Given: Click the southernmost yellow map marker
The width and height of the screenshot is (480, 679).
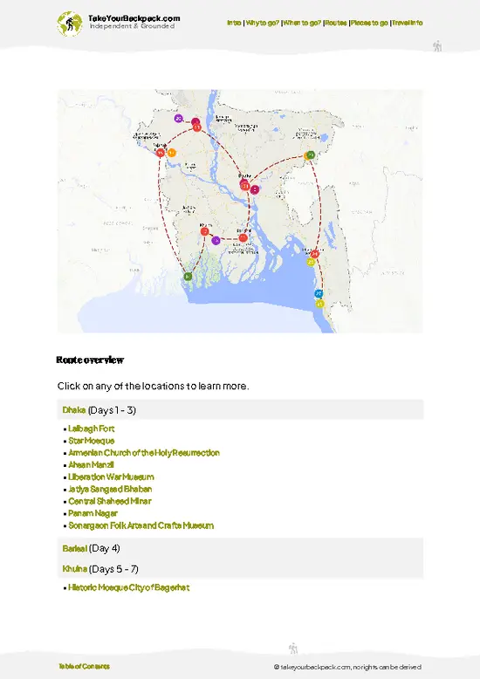Looking at the screenshot, I should point(319,304).
